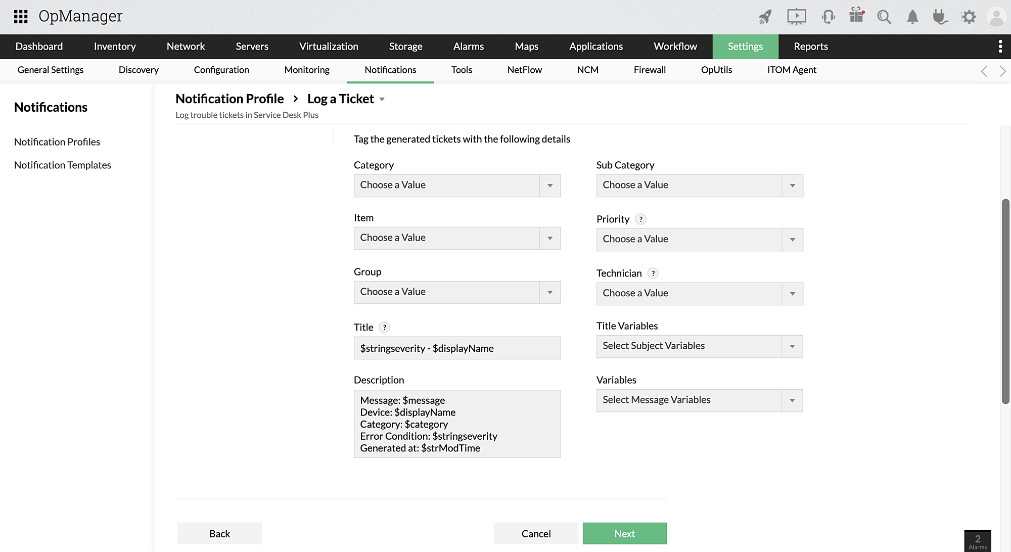1011x552 pixels.
Task: Open the apps grid launcher icon
Action: tap(21, 17)
